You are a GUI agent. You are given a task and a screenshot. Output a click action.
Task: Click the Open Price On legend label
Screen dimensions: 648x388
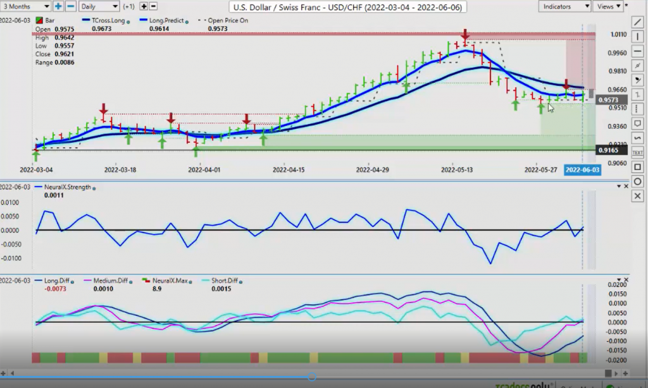228,20
